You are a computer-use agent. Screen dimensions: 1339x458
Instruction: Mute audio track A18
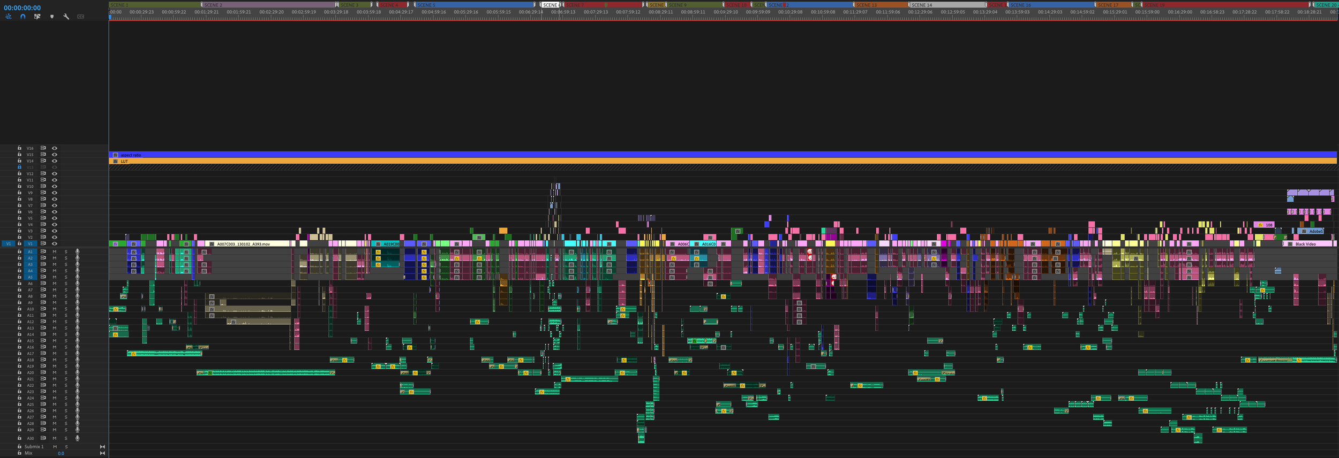pyautogui.click(x=55, y=360)
